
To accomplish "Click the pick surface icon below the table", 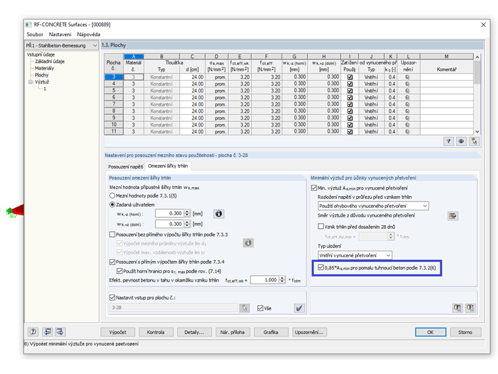I will 474,141.
